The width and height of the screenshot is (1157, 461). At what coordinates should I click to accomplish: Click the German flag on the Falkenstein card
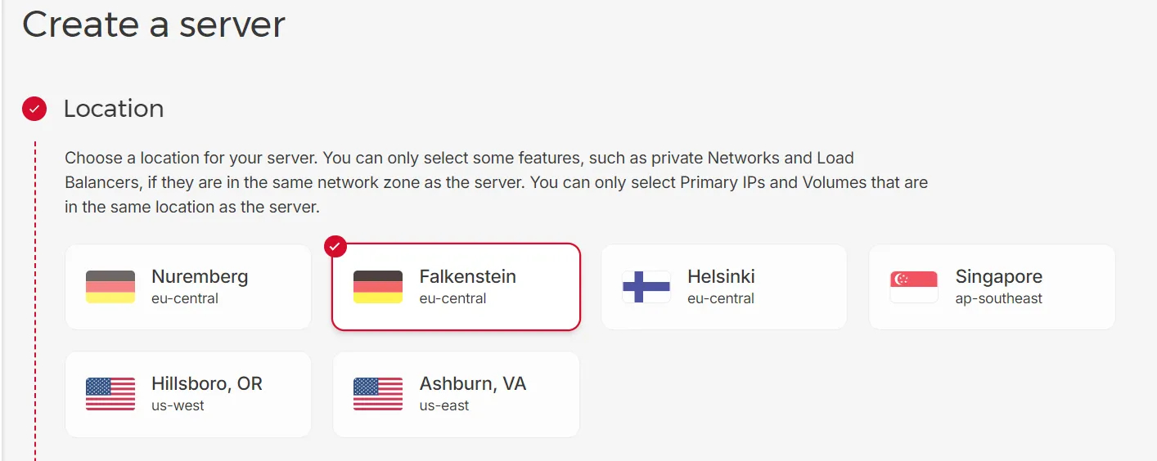[378, 287]
